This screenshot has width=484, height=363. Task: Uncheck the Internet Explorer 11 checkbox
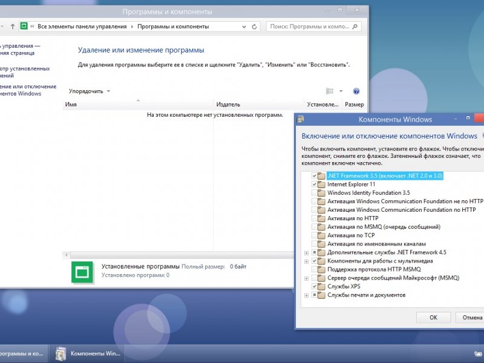[x=314, y=185]
